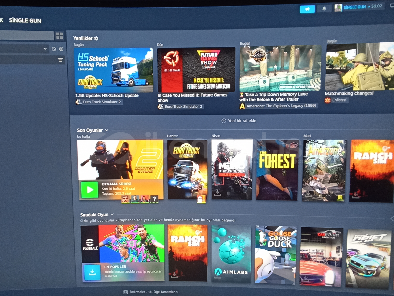Viewport: 394px width, 296px height.
Task: Click the Enlisted game tag
Action: (336, 100)
